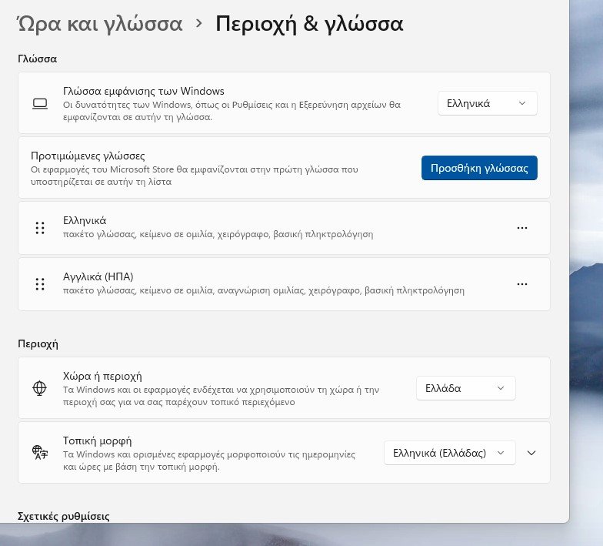Screen dimensions: 603x546
Task: Click the Προτιμώμενες γλώσσες heading
Action: pos(88,156)
